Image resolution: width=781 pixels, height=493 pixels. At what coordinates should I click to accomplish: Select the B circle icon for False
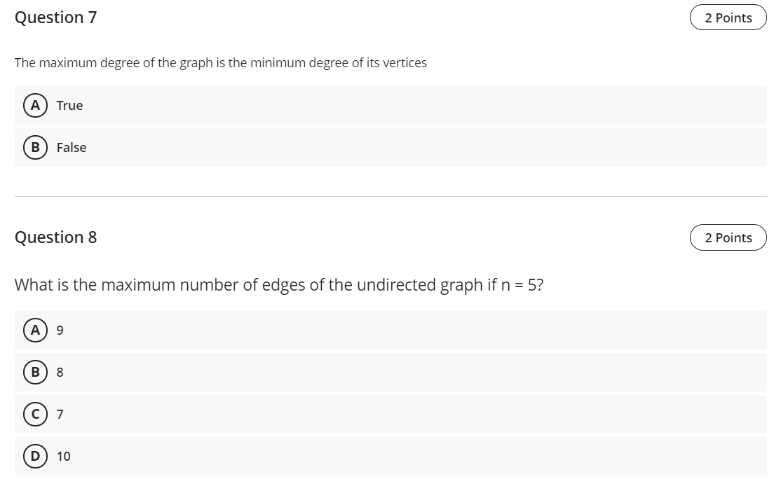[x=35, y=147]
